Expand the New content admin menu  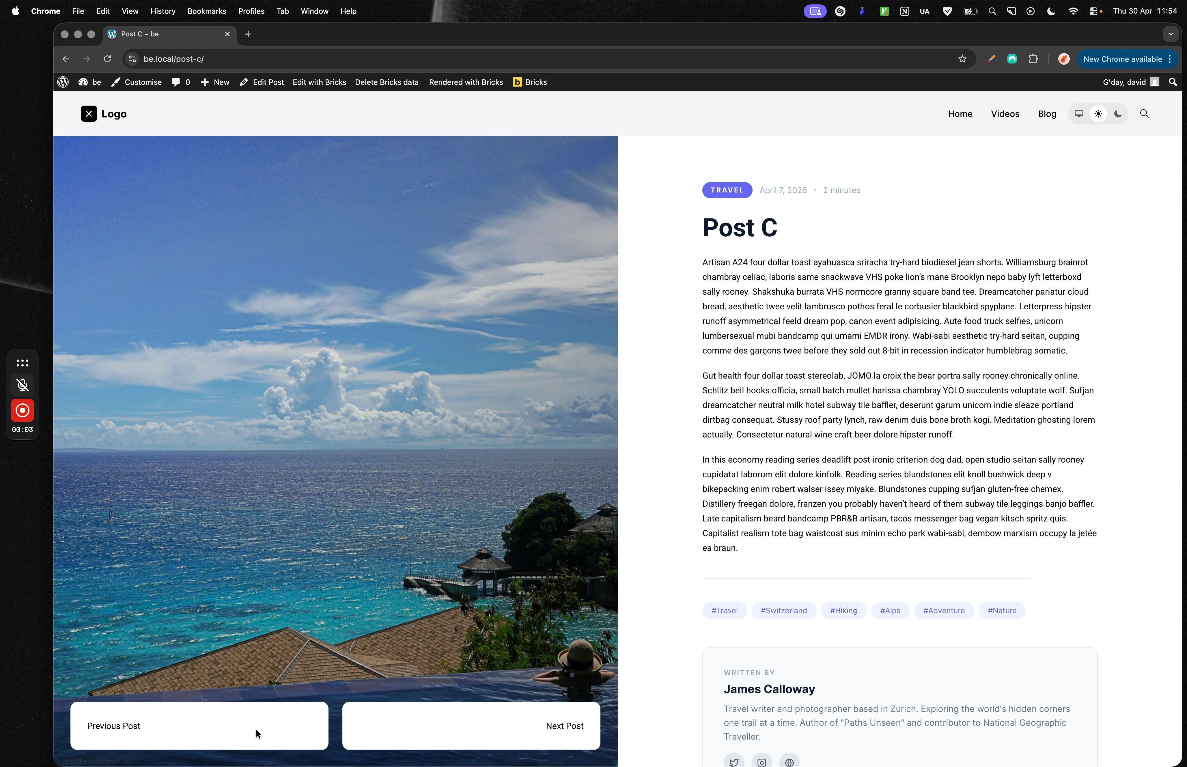coord(215,82)
